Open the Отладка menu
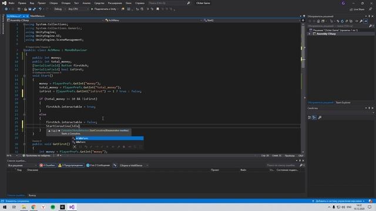Screen dimensions: 376x211 tap(66, 3)
